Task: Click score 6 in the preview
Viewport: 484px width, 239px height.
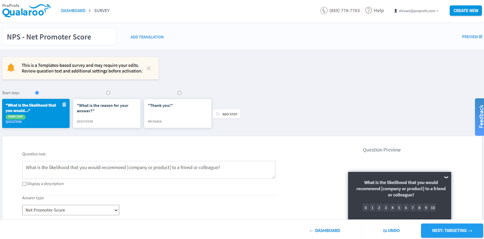Action: click(x=406, y=208)
